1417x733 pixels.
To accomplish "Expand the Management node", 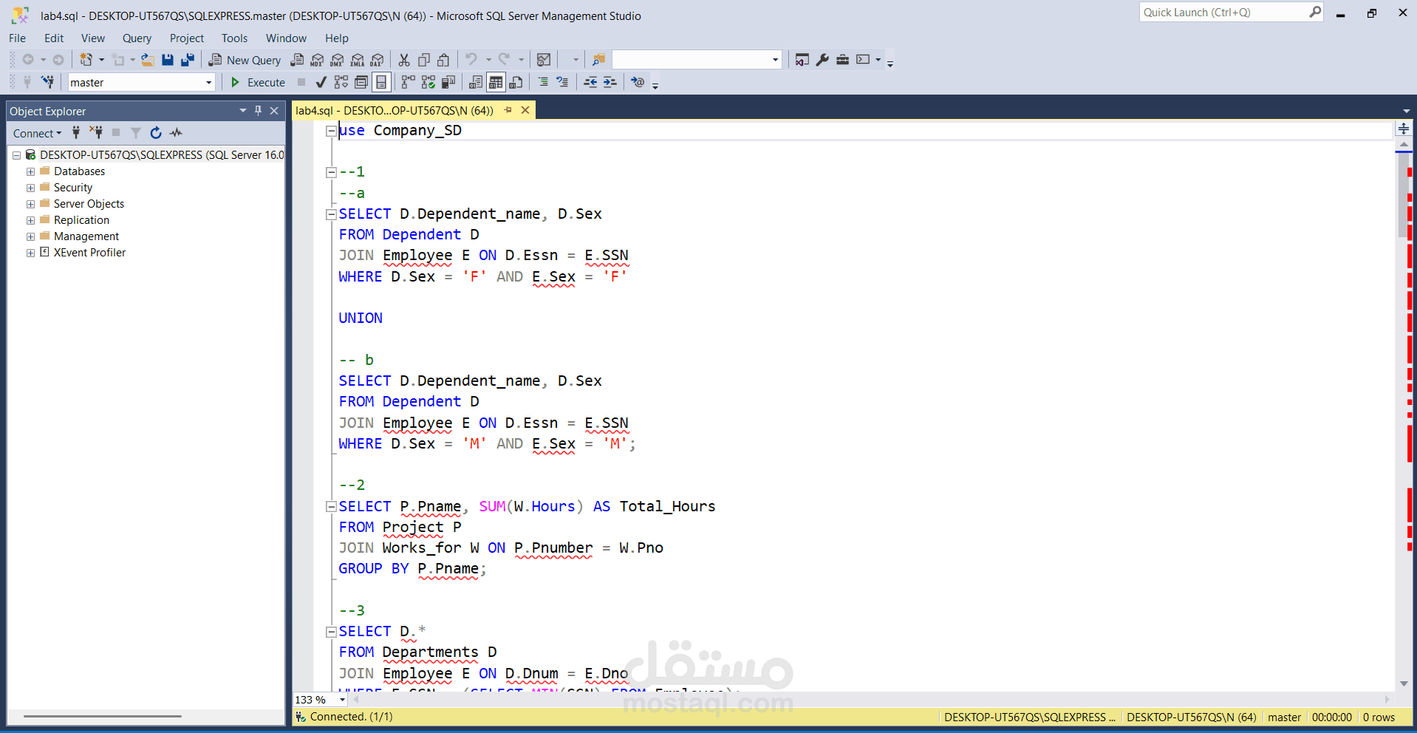I will (x=30, y=236).
